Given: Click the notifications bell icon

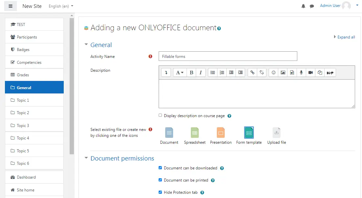Looking at the screenshot, I should point(303,6).
